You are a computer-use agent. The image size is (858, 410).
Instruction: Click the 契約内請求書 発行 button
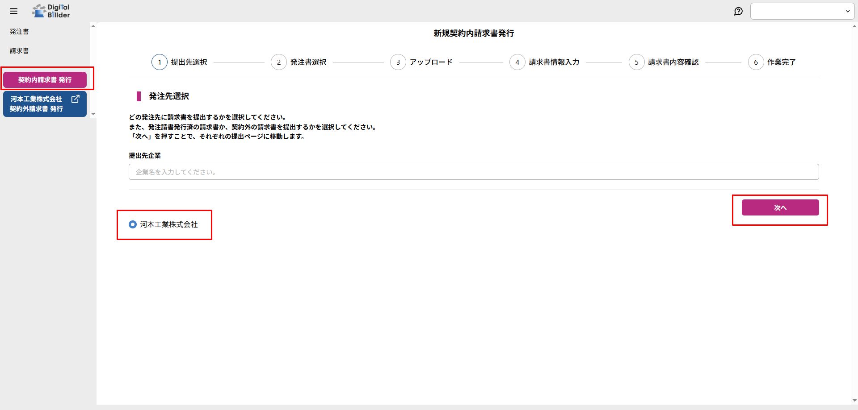45,80
